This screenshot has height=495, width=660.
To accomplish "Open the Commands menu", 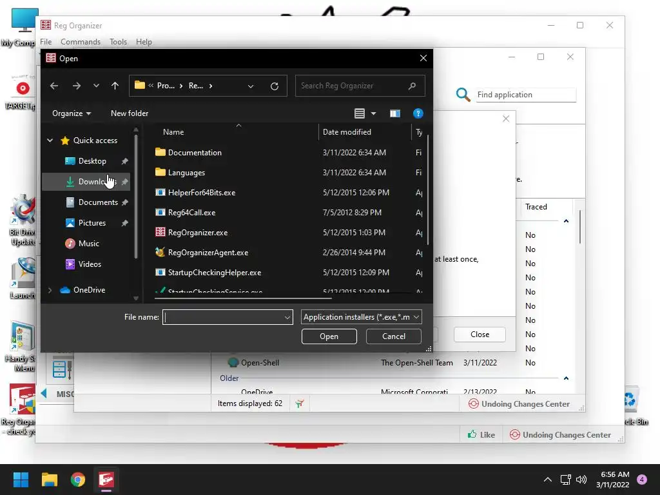I will (81, 42).
